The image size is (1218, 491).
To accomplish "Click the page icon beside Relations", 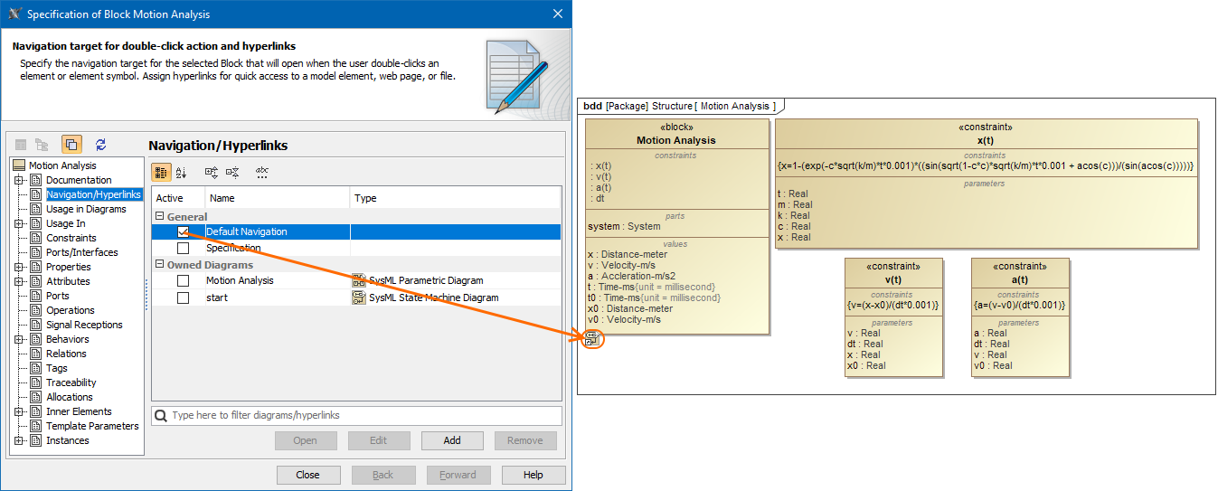I will click(x=36, y=354).
